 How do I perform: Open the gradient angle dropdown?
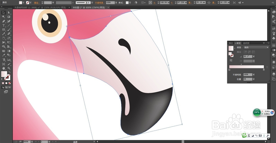[x=254, y=56]
